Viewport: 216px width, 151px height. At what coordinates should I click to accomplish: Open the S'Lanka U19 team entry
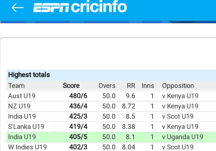[x=26, y=127]
